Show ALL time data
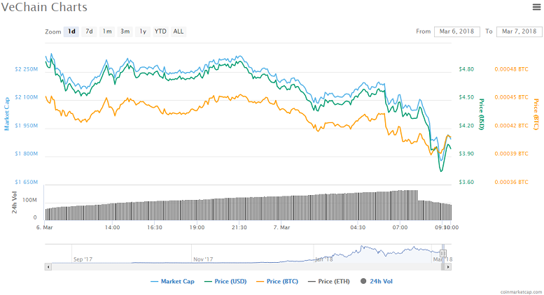 click(x=179, y=31)
